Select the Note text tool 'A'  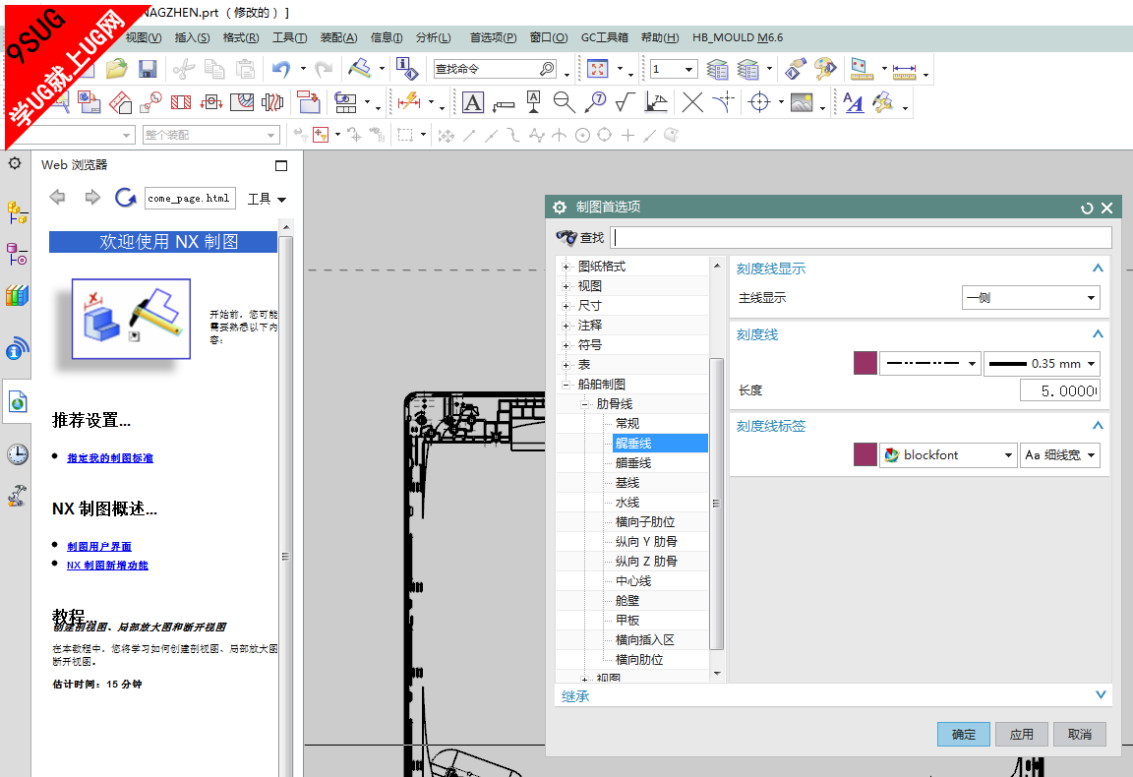[x=472, y=102]
